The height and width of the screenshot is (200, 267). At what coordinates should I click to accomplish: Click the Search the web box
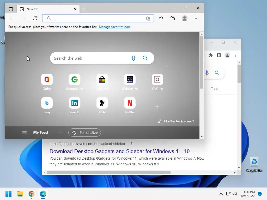pos(102,58)
